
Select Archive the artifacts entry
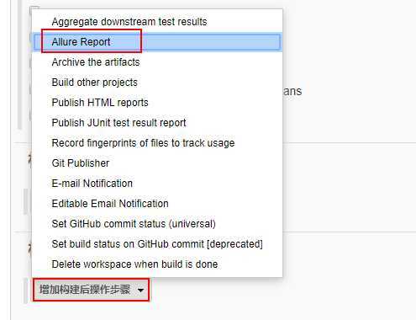coord(157,62)
